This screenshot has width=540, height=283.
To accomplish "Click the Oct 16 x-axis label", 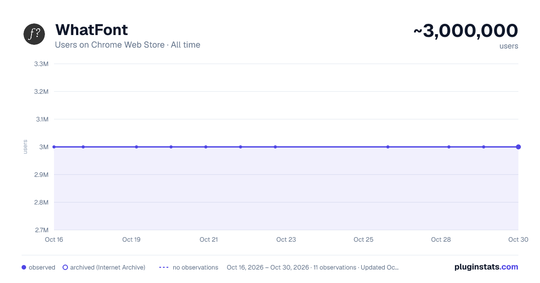I will tap(54, 239).
